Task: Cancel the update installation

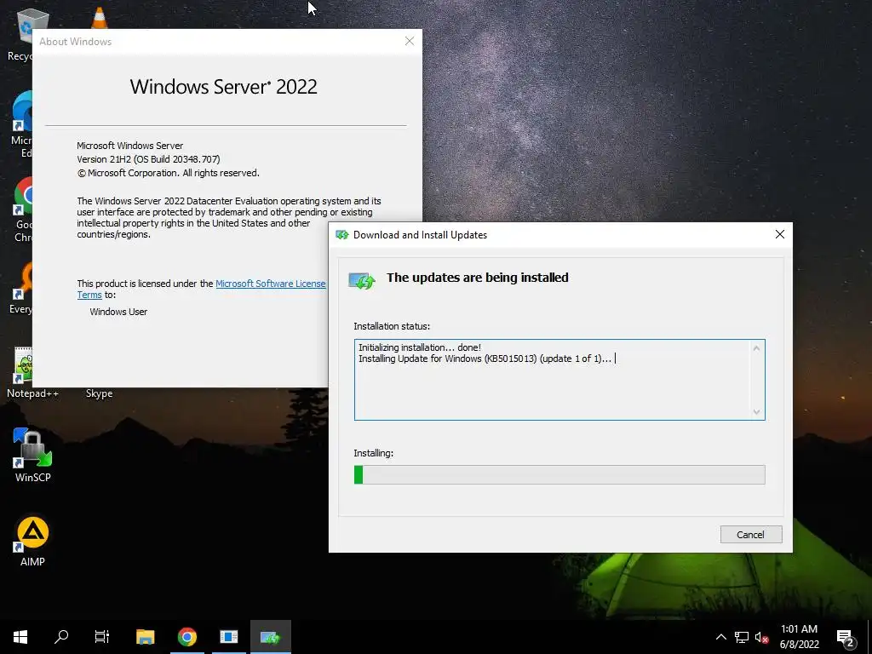Action: [751, 535]
